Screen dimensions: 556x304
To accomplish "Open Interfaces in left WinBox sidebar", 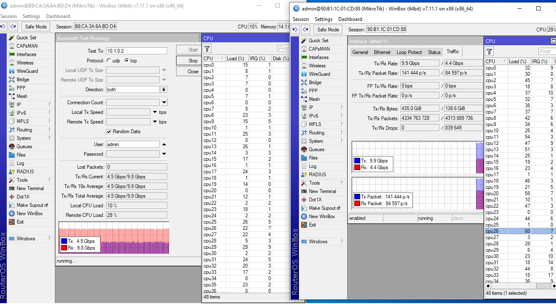I will pyautogui.click(x=26, y=54).
